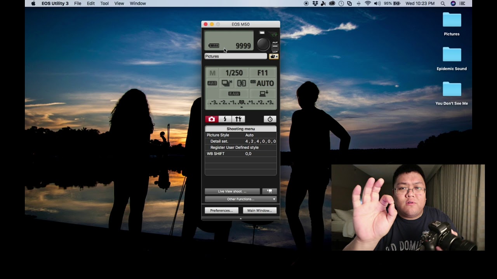Open the Detail set. row
The width and height of the screenshot is (497, 279).
[241, 141]
